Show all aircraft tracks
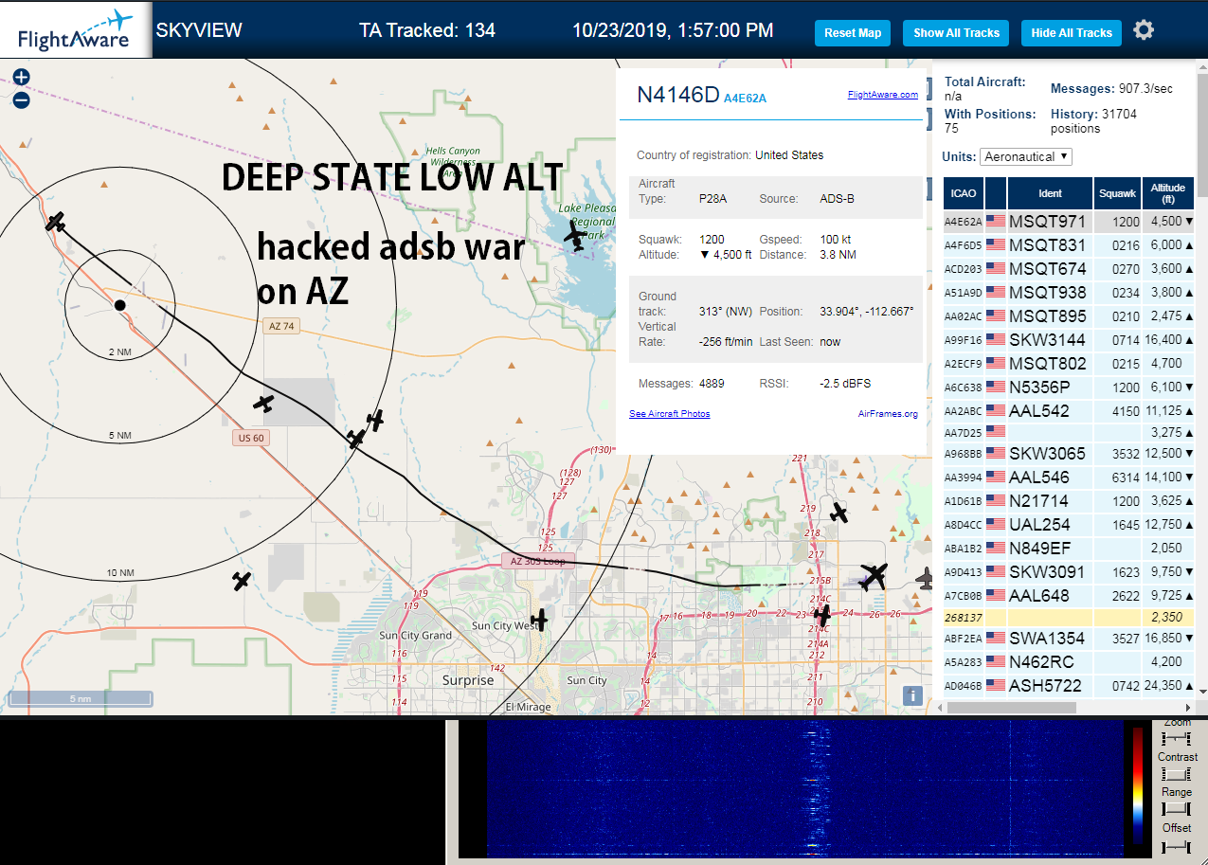The width and height of the screenshot is (1208, 865). point(956,32)
